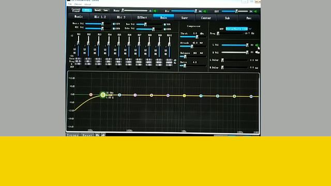Select EQ node 3 on the curve
This screenshot has width=331, height=186.
[135, 95]
